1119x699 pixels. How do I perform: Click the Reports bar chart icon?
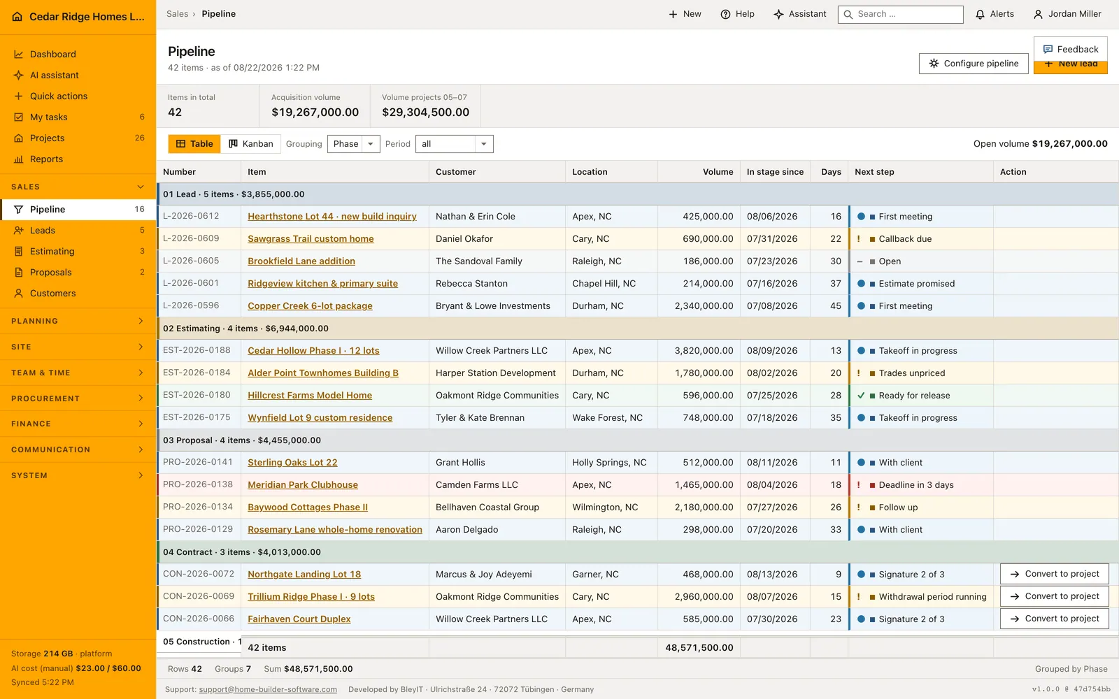19,159
